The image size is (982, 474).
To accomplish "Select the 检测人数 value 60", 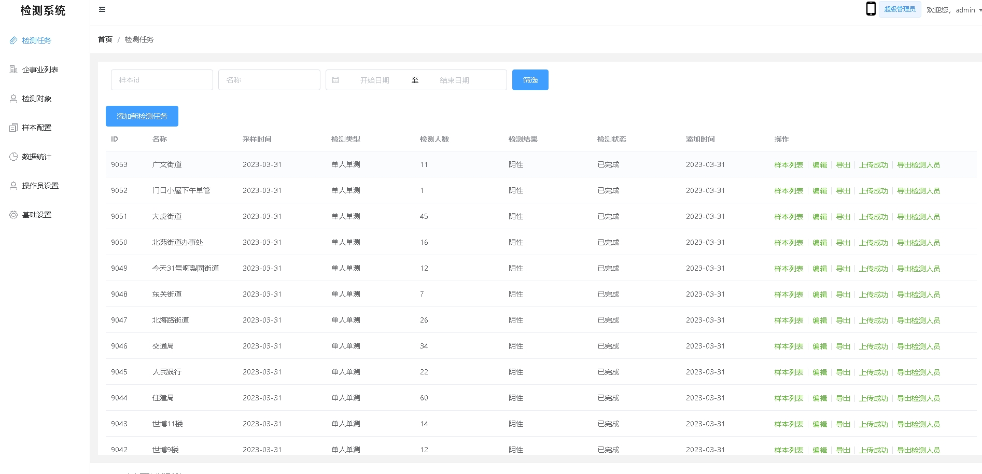I will pyautogui.click(x=424, y=398).
